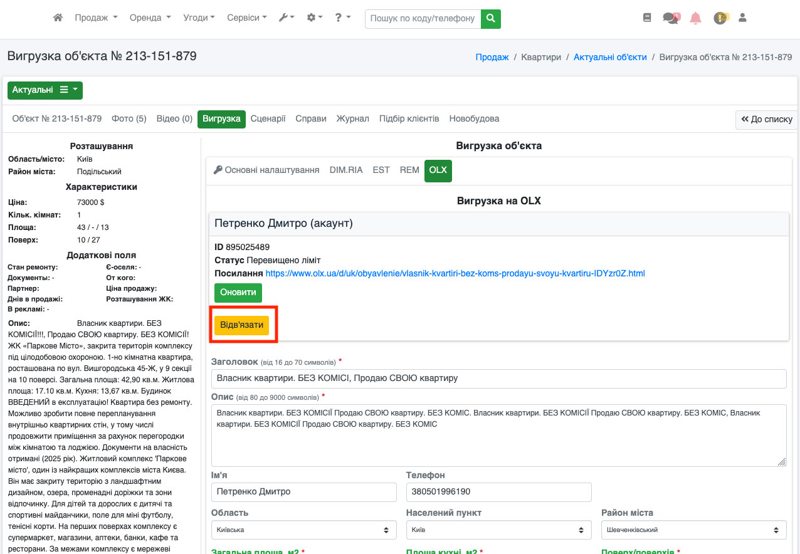The height and width of the screenshot is (554, 800).
Task: Open the book documentation icon
Action: (x=647, y=18)
